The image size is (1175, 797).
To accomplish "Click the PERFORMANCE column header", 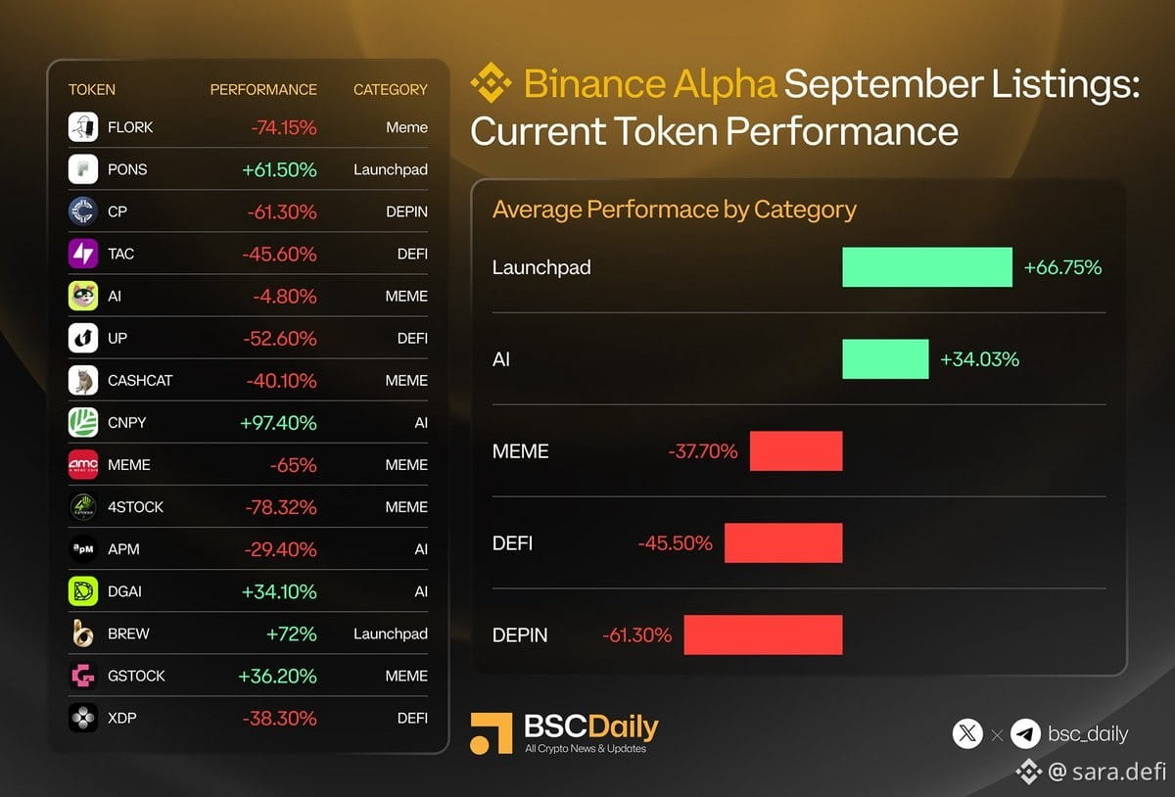I will pyautogui.click(x=263, y=89).
